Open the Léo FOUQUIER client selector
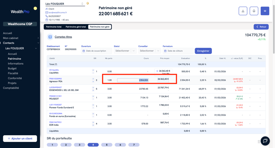Viewport: 275px width, 148px height. tap(65, 4)
